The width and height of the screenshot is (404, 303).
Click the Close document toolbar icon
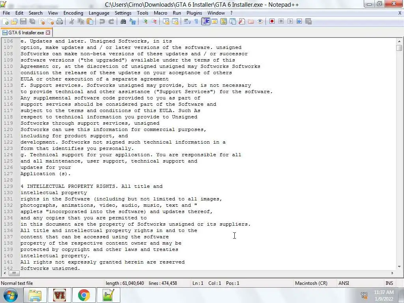click(x=41, y=22)
